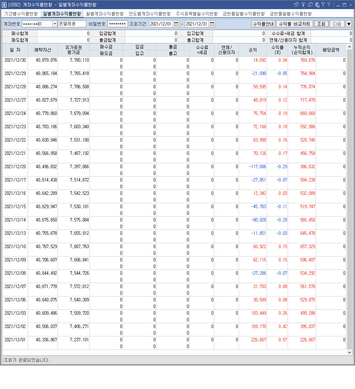Click the pin-lock icon in title bar
The image size is (355, 389).
pos(317,5)
